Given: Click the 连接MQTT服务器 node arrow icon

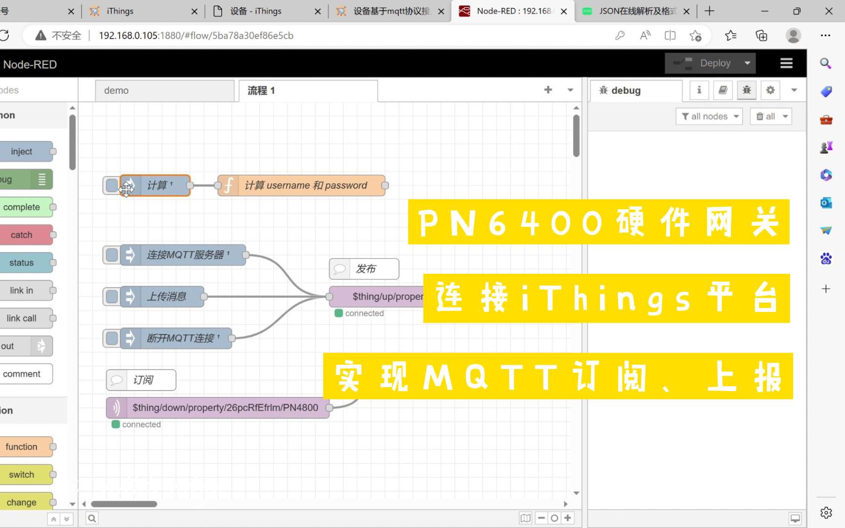Looking at the screenshot, I should point(130,255).
